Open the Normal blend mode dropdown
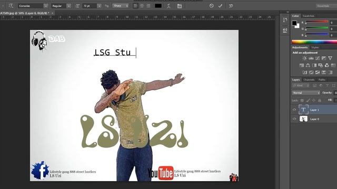Viewport: 337px width, 189px height. tap(306, 93)
